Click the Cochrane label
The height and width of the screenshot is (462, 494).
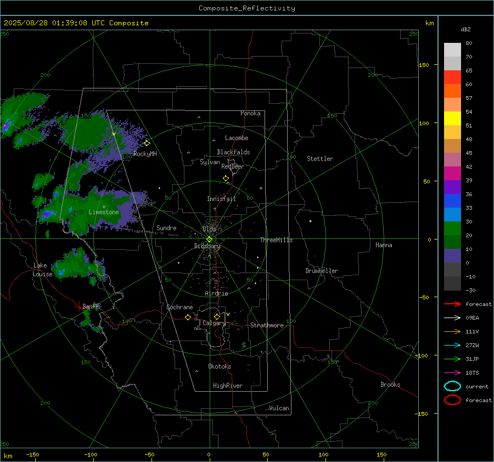click(x=179, y=307)
